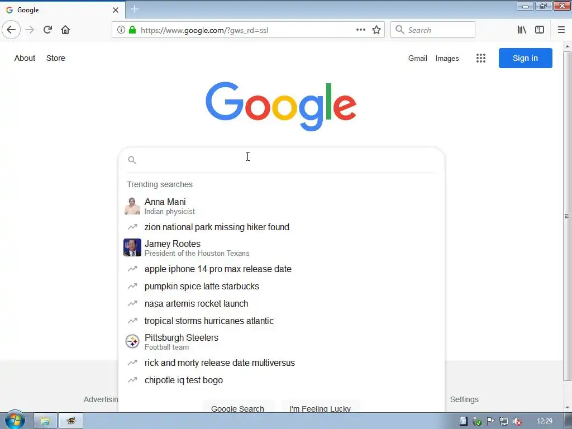572x429 pixels.
Task: Click Jamey Rootes thumbnail photo
Action: pos(132,247)
